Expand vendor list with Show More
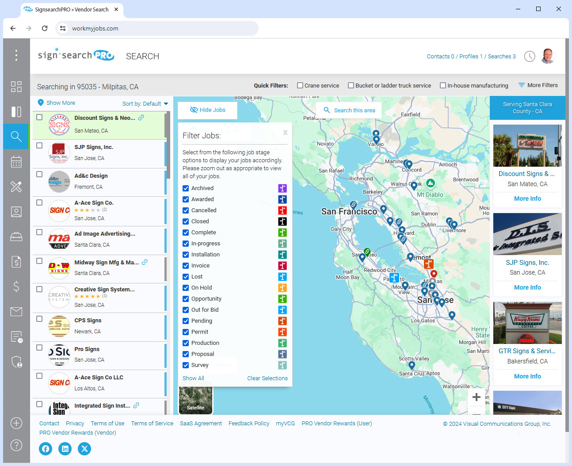The width and height of the screenshot is (572, 466). coord(57,103)
